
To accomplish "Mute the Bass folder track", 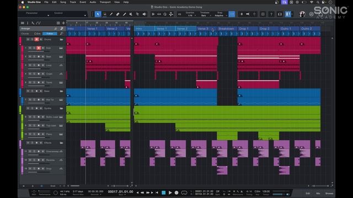I will click(x=28, y=91).
